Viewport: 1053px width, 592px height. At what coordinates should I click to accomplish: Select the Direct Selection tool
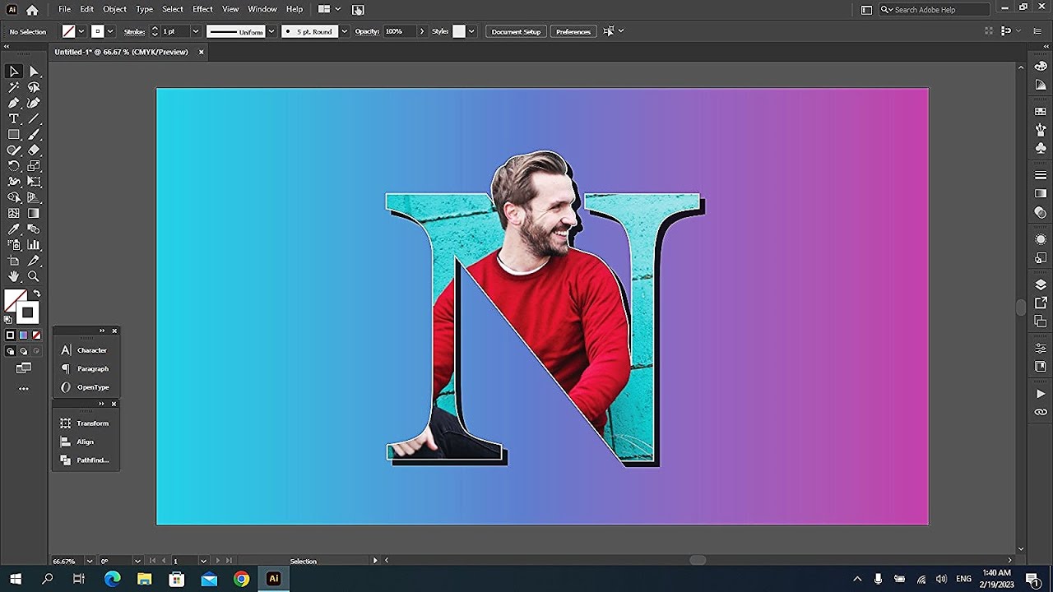tap(34, 72)
